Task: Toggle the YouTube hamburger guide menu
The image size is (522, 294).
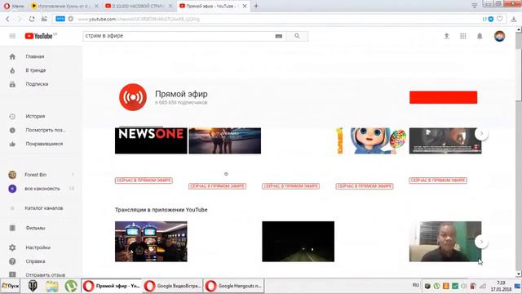Action: (12, 36)
